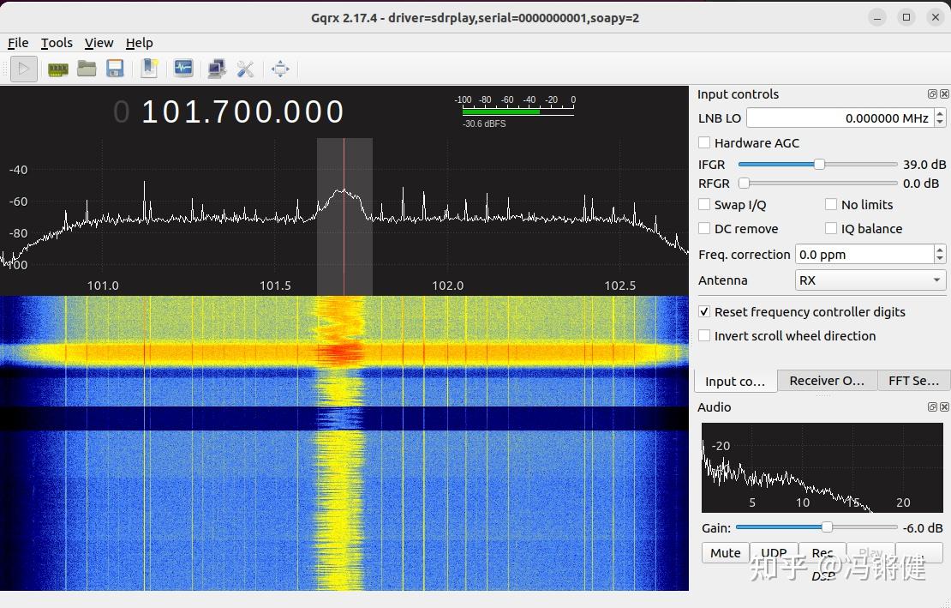Viewport: 951px width, 608px height.
Task: Click the UDP streaming button
Action: [774, 553]
